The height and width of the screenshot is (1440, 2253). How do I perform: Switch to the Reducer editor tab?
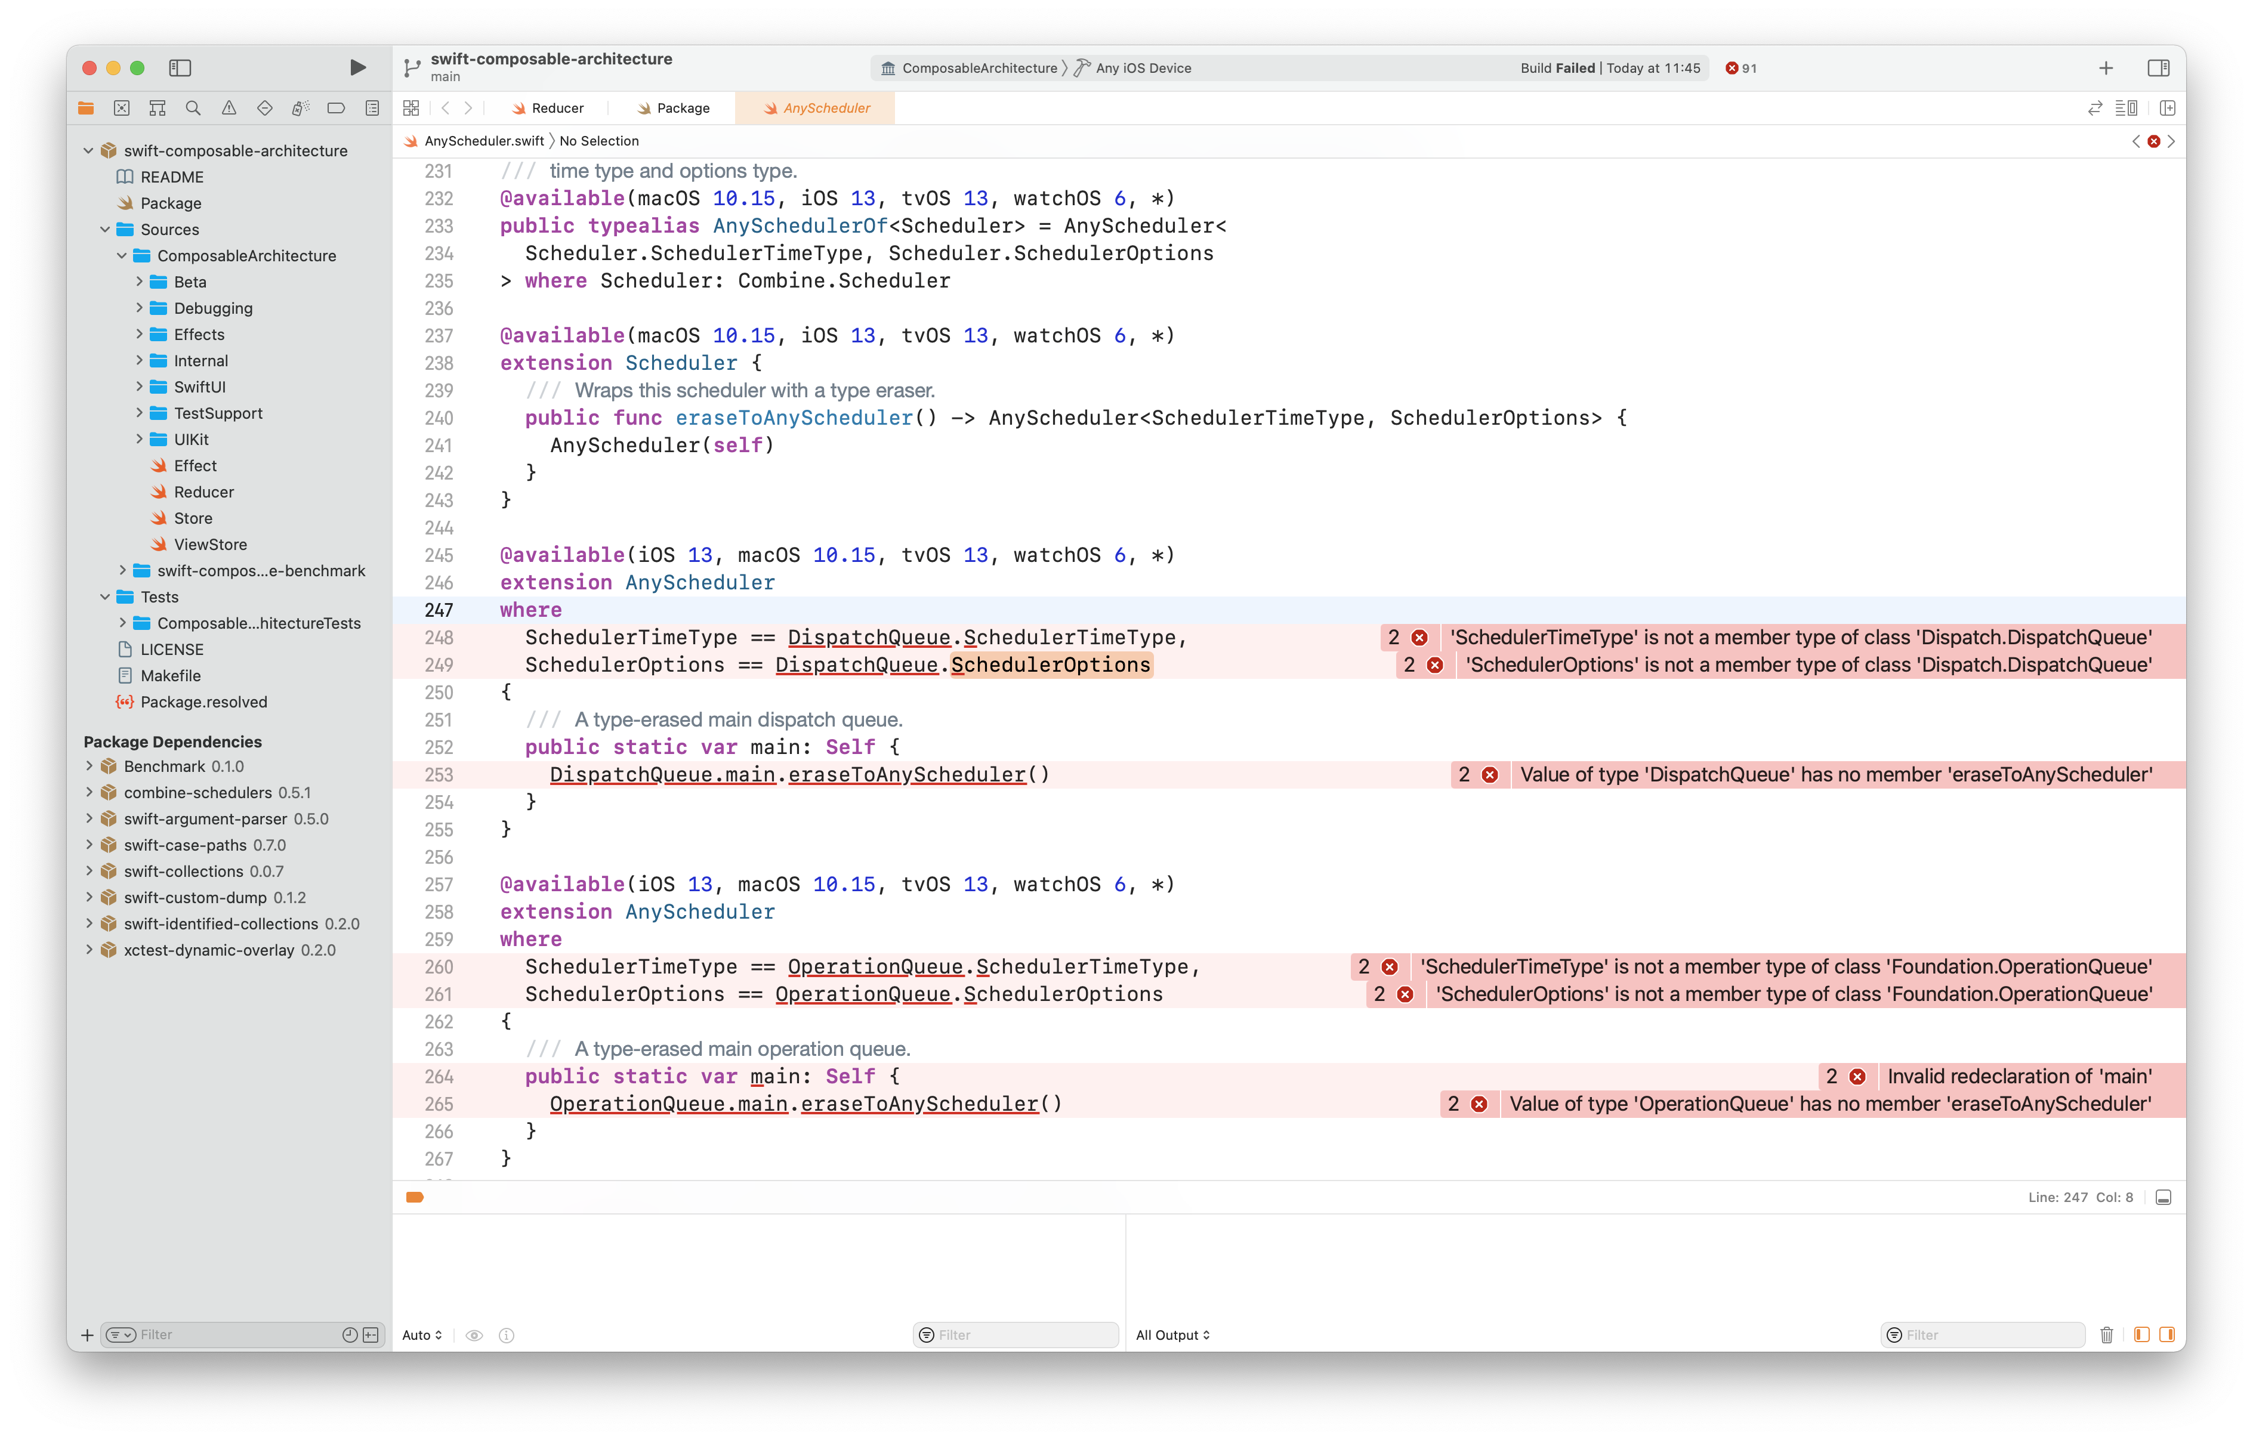[x=548, y=107]
